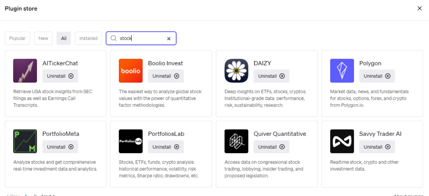
Task: Click the PortfolioMeta green chart icon
Action: click(25, 141)
